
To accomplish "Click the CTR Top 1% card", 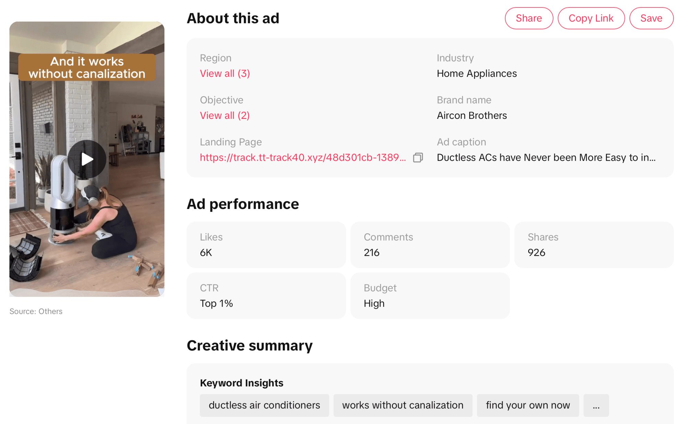I will [x=266, y=296].
